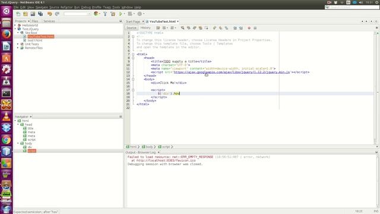Select the div node in Navigator

point(30,147)
